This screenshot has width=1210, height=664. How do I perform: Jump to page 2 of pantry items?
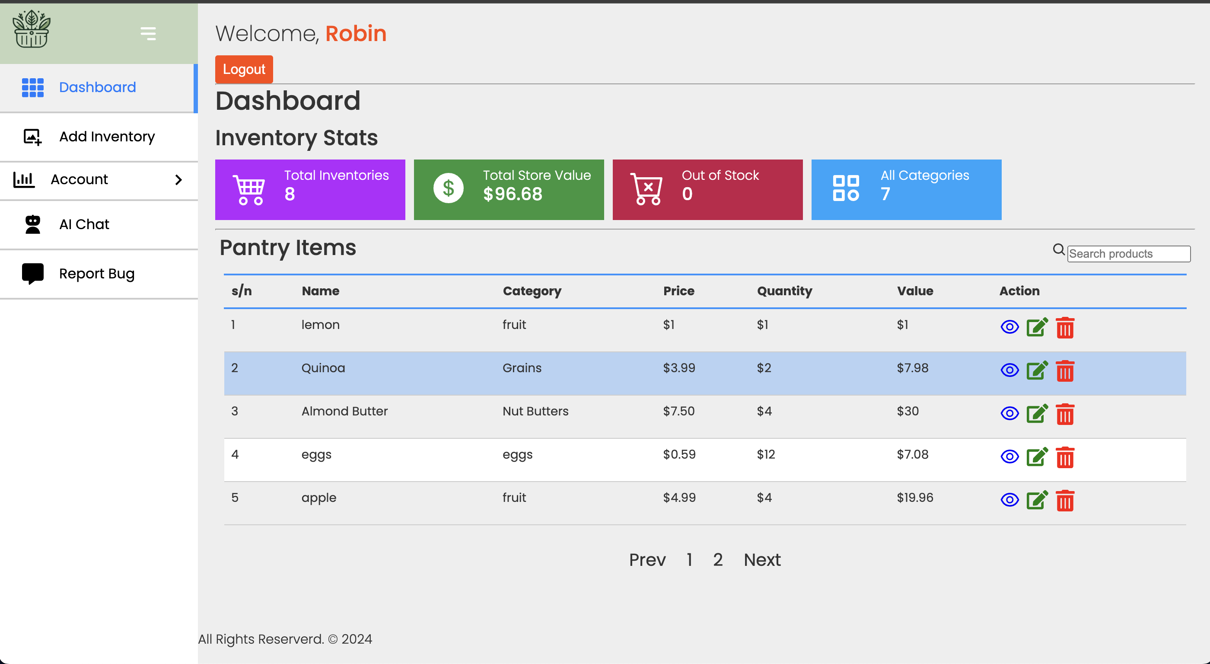click(717, 560)
